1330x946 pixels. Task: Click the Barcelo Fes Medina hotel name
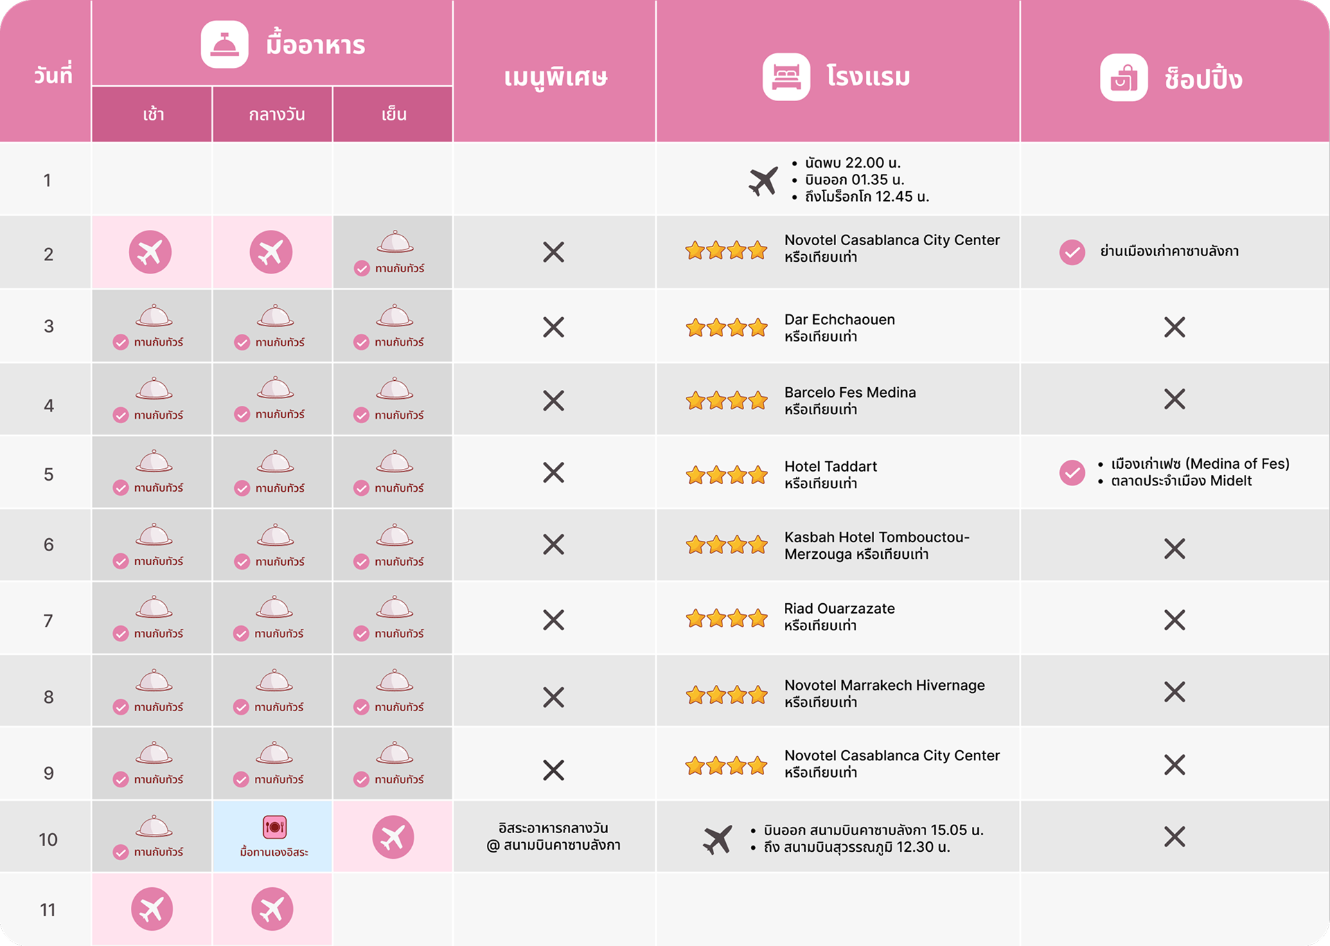click(850, 393)
